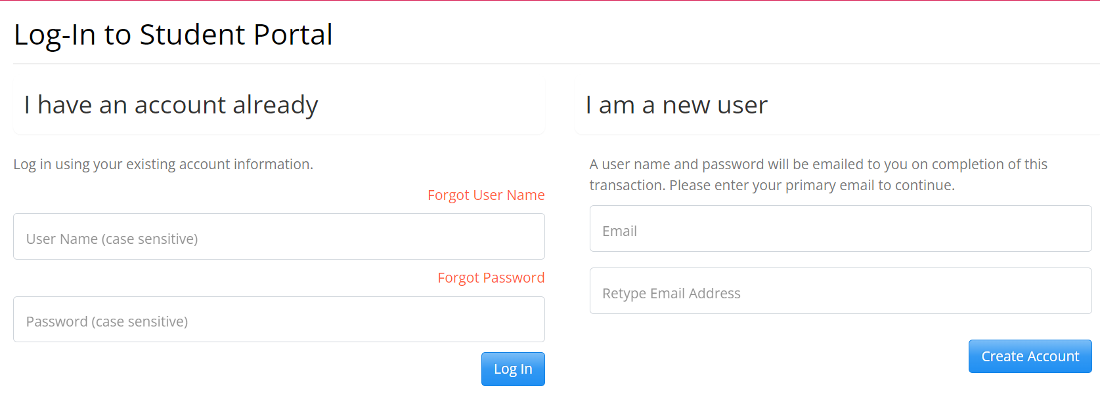Click the Log In button
This screenshot has width=1100, height=396.
pos(513,369)
